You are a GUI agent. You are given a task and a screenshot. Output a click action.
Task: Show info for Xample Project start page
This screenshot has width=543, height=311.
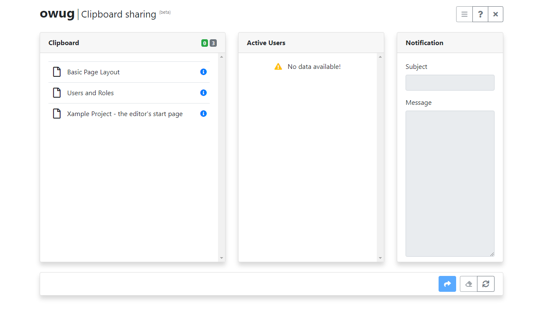[x=203, y=114]
